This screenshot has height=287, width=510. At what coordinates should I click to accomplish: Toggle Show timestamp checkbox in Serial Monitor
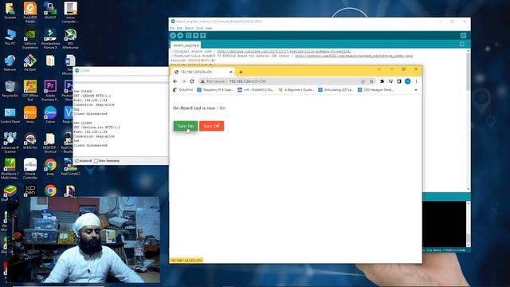96,161
